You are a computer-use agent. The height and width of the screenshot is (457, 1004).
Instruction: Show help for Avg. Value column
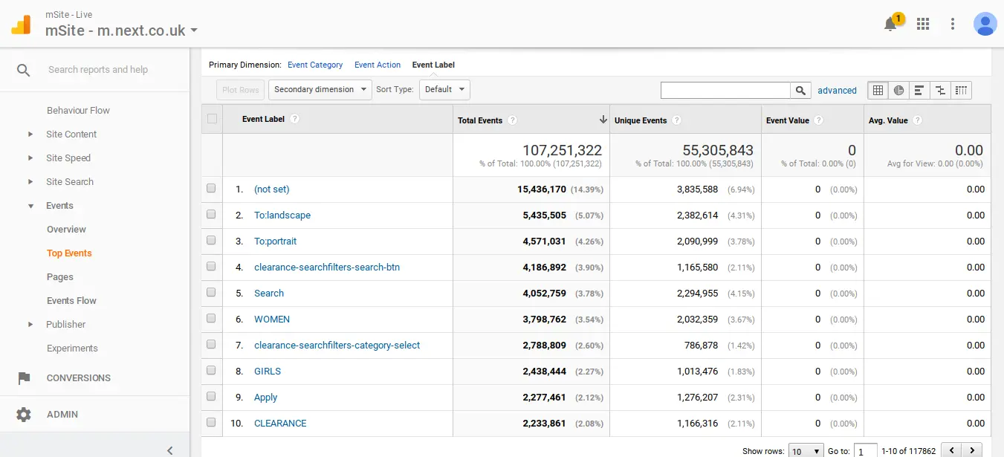pos(917,120)
